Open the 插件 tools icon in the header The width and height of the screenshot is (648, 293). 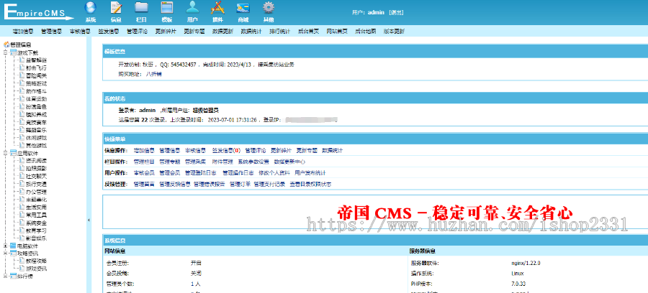point(217,7)
